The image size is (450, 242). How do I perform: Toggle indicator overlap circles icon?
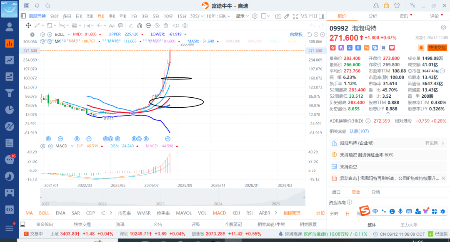click(x=176, y=25)
